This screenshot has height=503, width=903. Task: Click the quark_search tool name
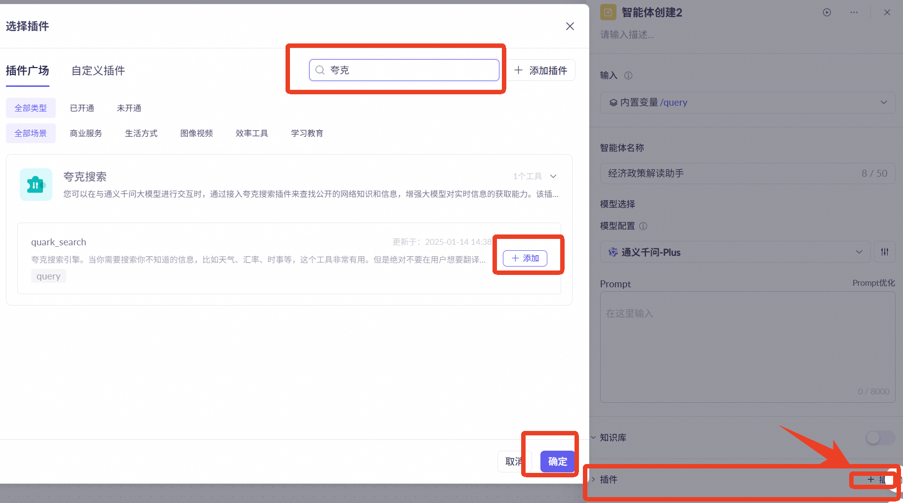59,242
